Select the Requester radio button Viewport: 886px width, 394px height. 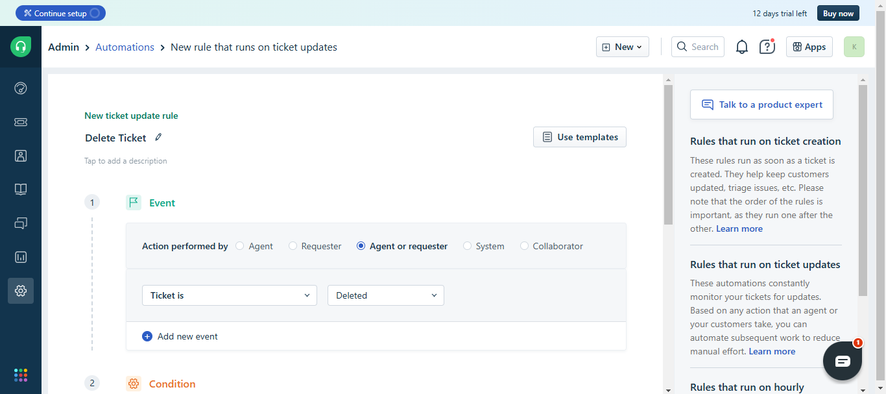point(293,246)
